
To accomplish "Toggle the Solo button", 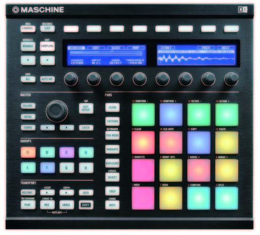I will tap(112, 191).
